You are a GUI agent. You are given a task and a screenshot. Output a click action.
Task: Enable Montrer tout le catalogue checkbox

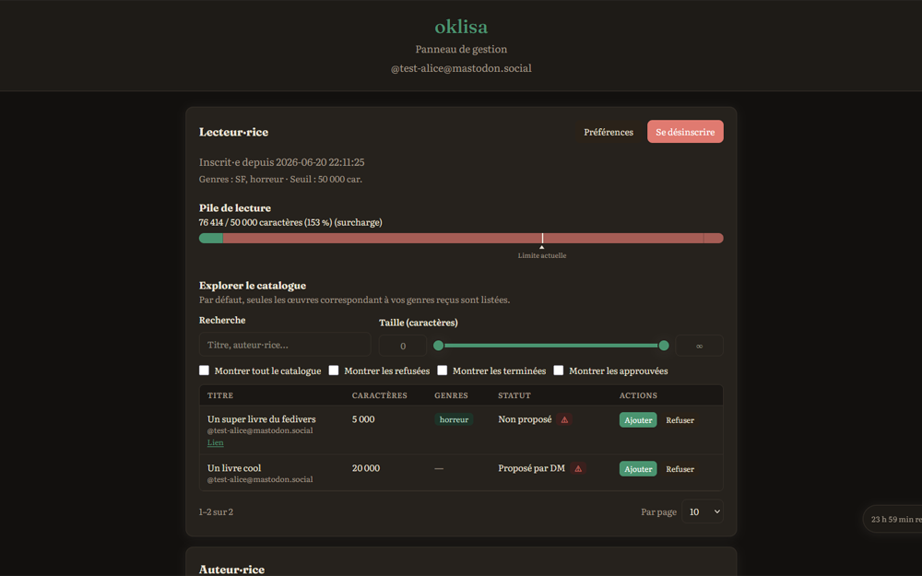[204, 370]
